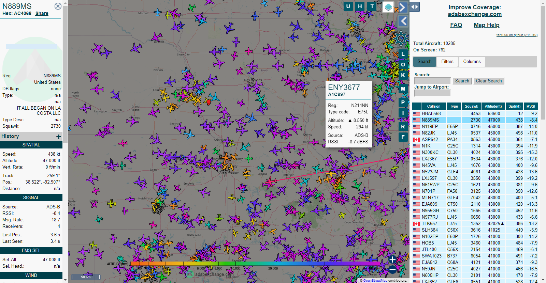Click the Canadian flag on ASP642 row
The height and width of the screenshot is (283, 546).
point(416,140)
